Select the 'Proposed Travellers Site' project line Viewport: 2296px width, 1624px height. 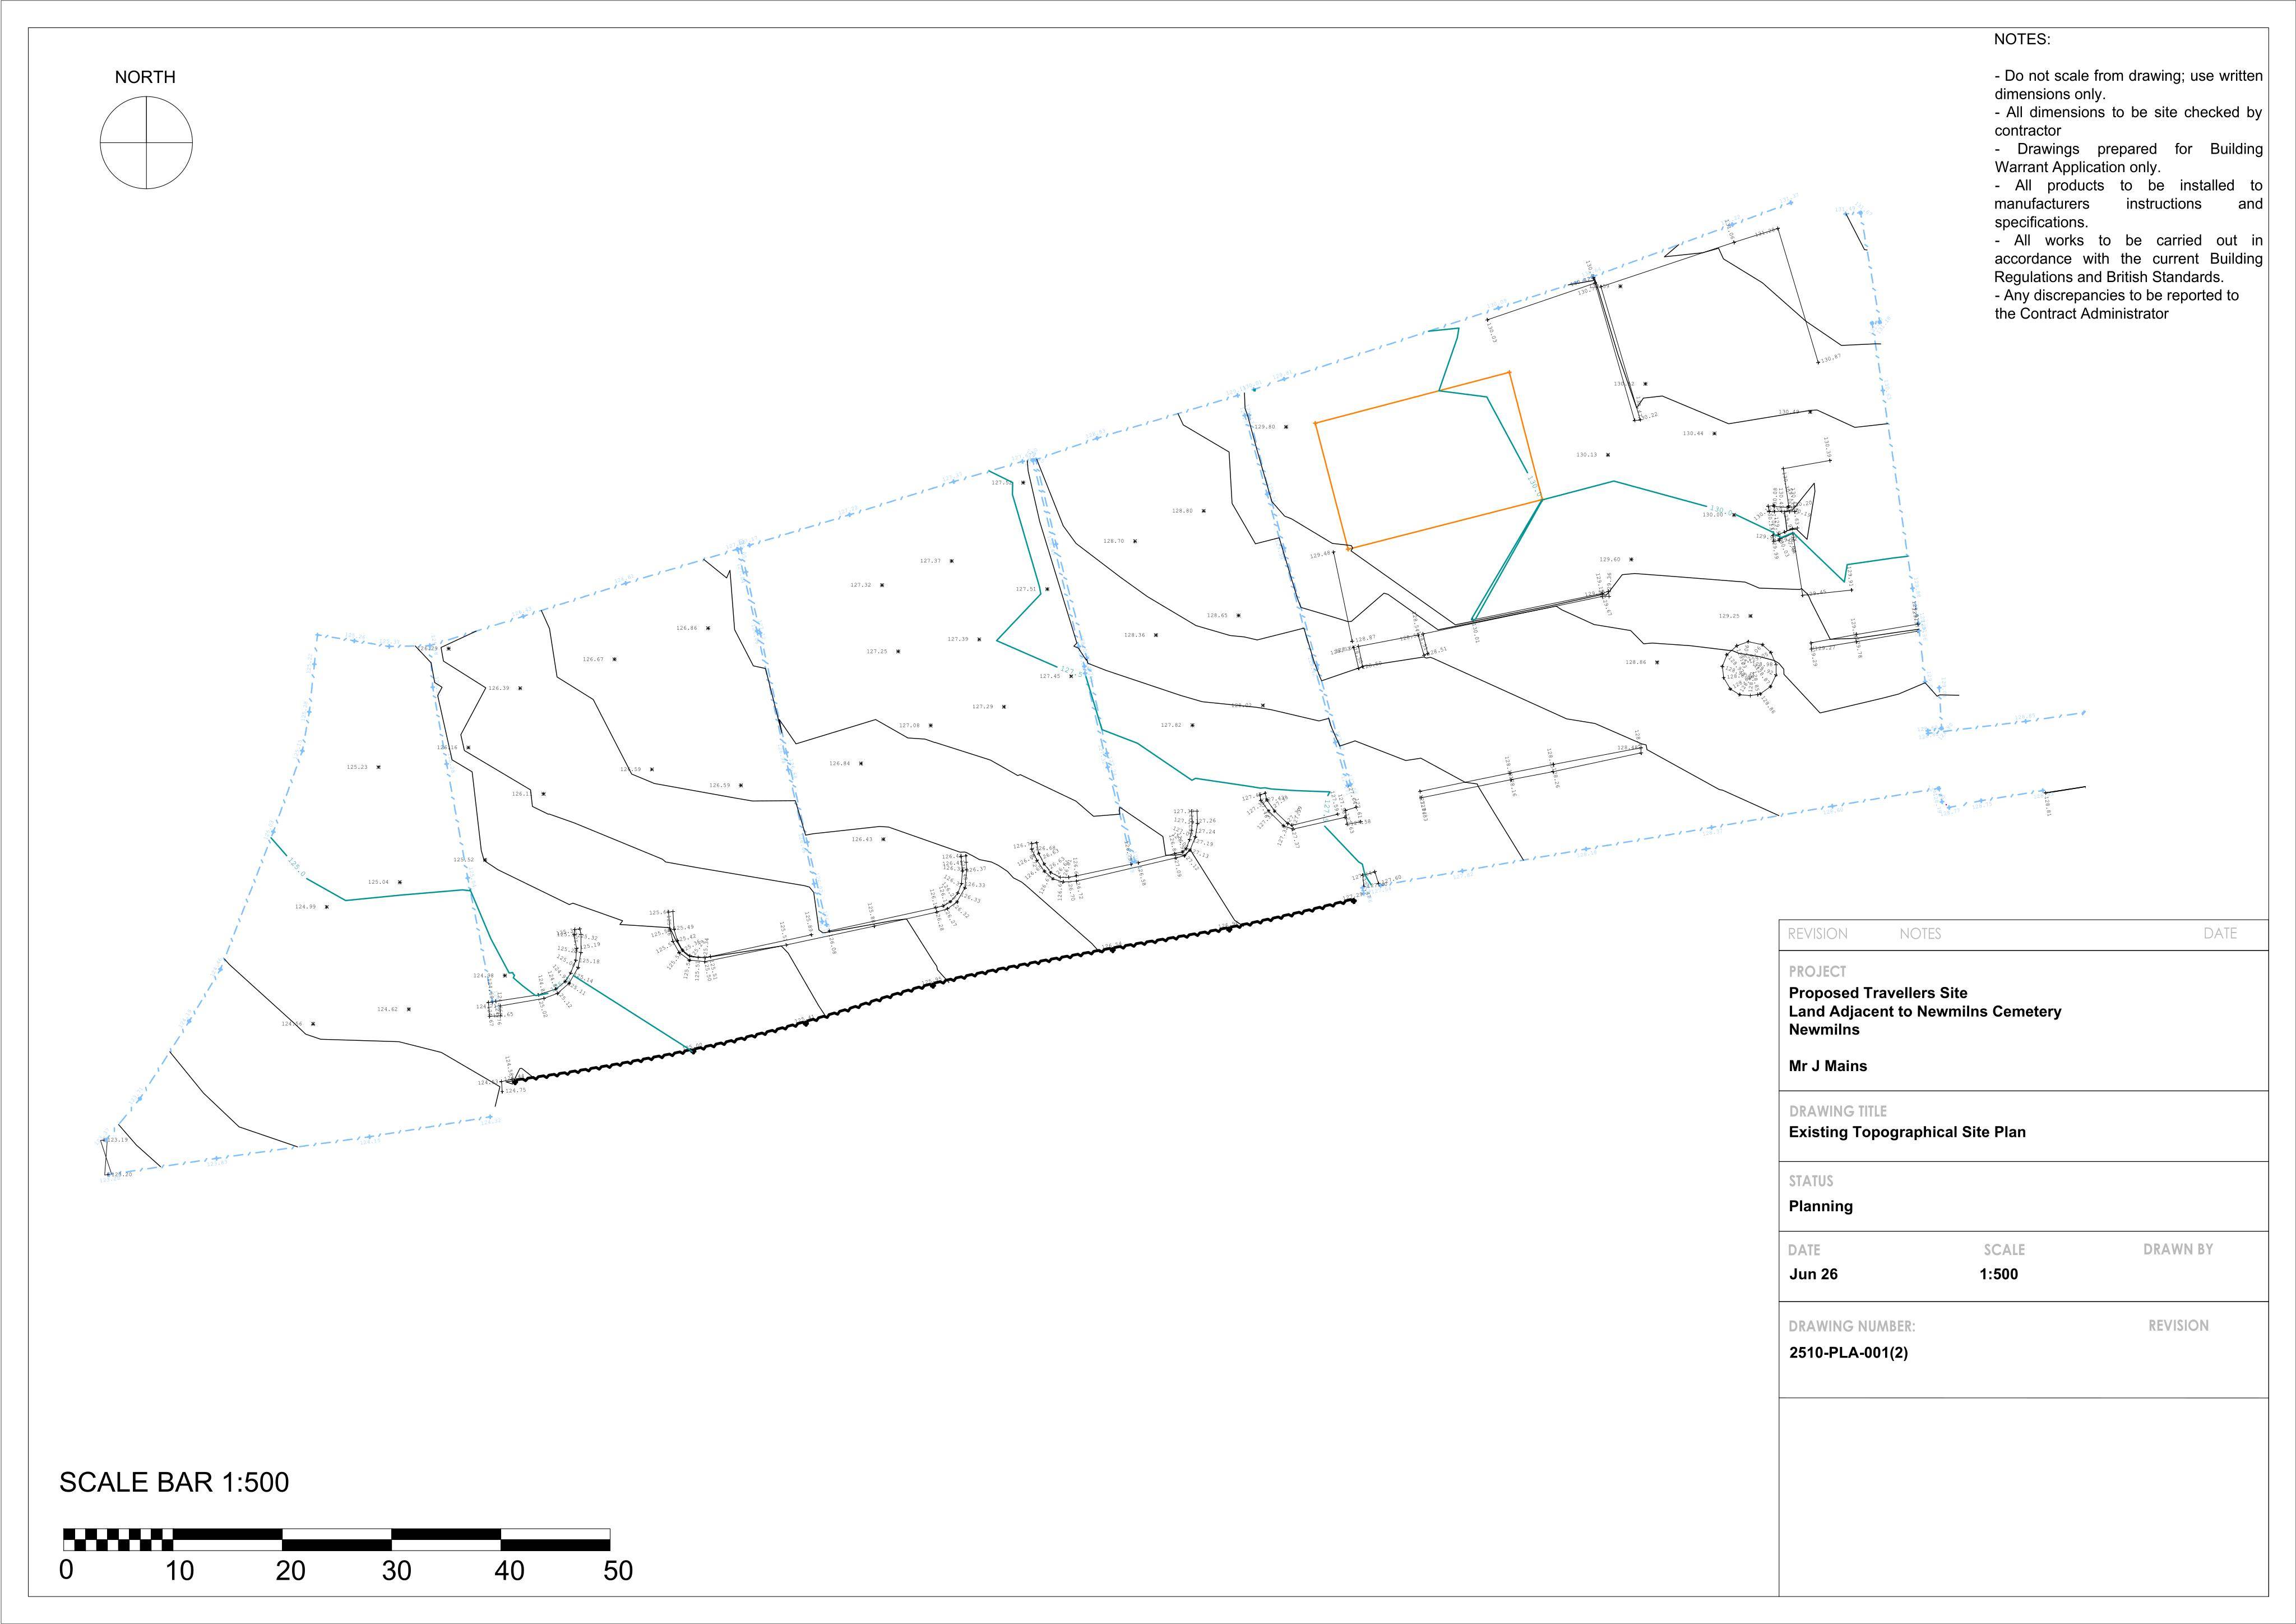(x=1878, y=993)
